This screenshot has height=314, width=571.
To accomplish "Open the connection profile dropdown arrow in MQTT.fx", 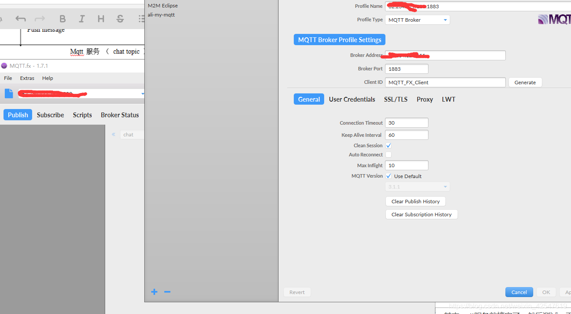I will pyautogui.click(x=143, y=94).
